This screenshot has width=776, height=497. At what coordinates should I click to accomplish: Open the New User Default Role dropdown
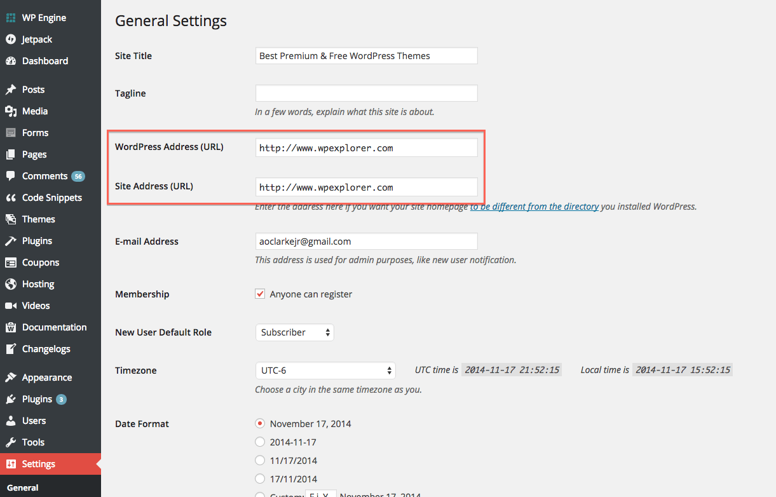coord(294,332)
